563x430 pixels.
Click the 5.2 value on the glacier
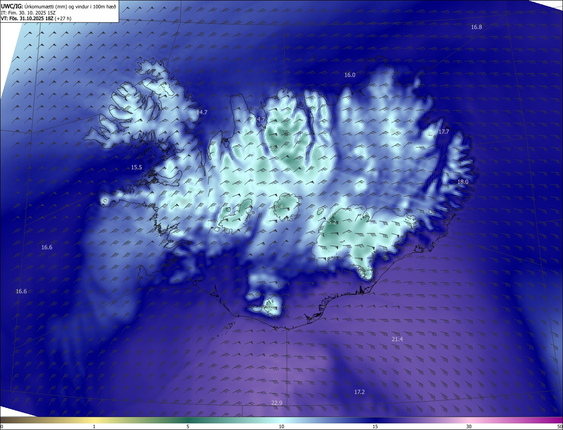click(332, 222)
